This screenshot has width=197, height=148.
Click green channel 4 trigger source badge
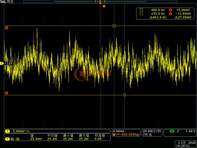(x=172, y=131)
